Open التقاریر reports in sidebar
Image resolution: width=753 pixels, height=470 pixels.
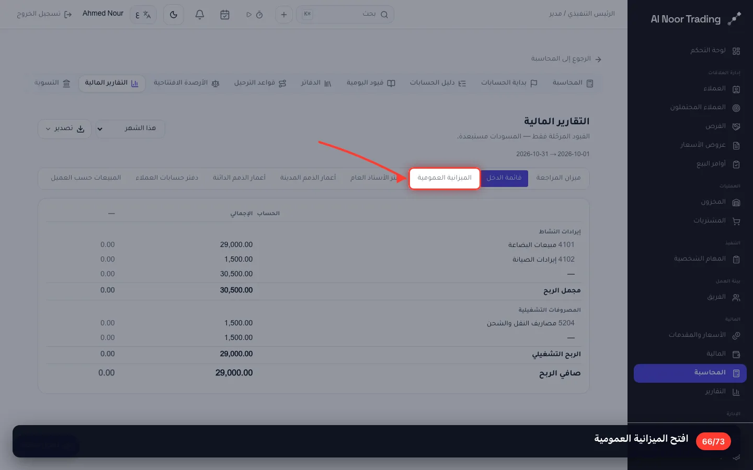click(690, 392)
